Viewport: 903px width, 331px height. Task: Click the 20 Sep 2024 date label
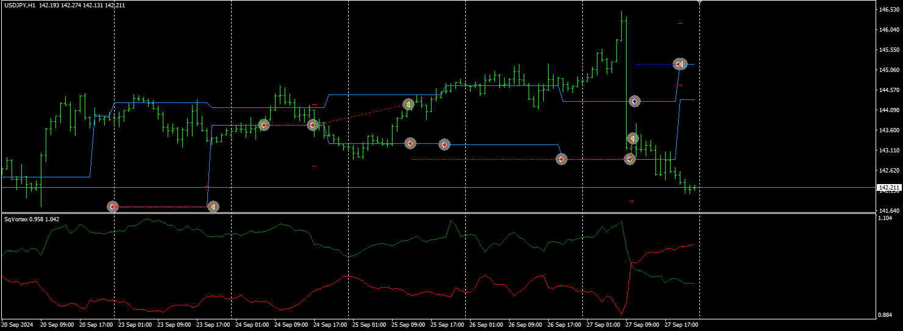(x=16, y=325)
